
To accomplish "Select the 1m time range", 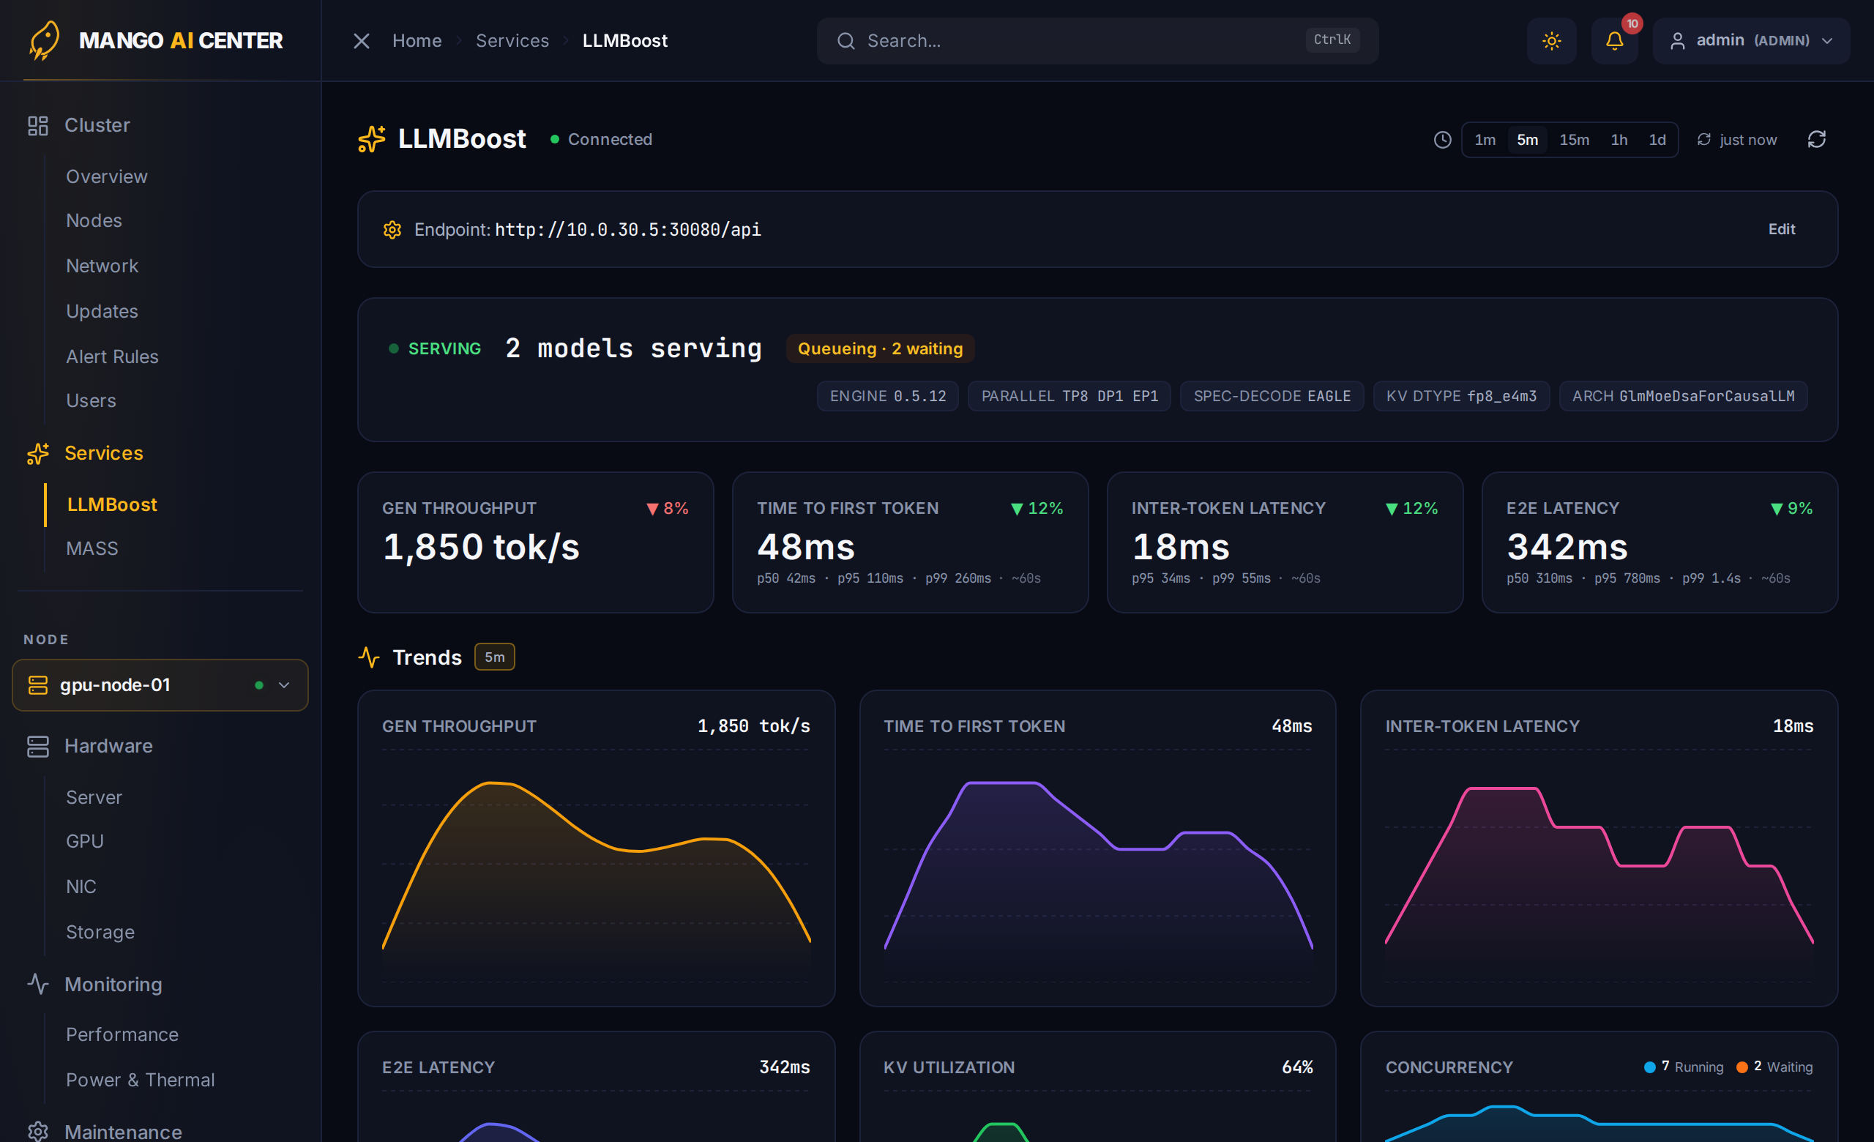I will point(1485,140).
